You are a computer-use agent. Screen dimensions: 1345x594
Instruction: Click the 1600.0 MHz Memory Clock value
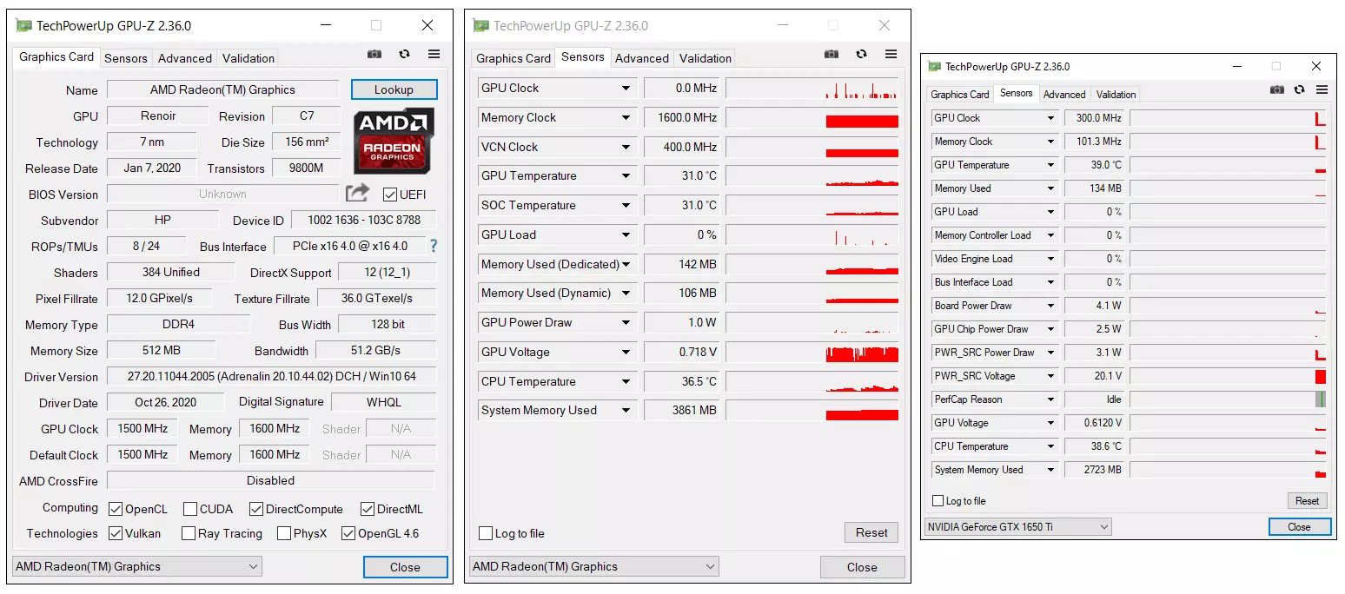pos(683,117)
